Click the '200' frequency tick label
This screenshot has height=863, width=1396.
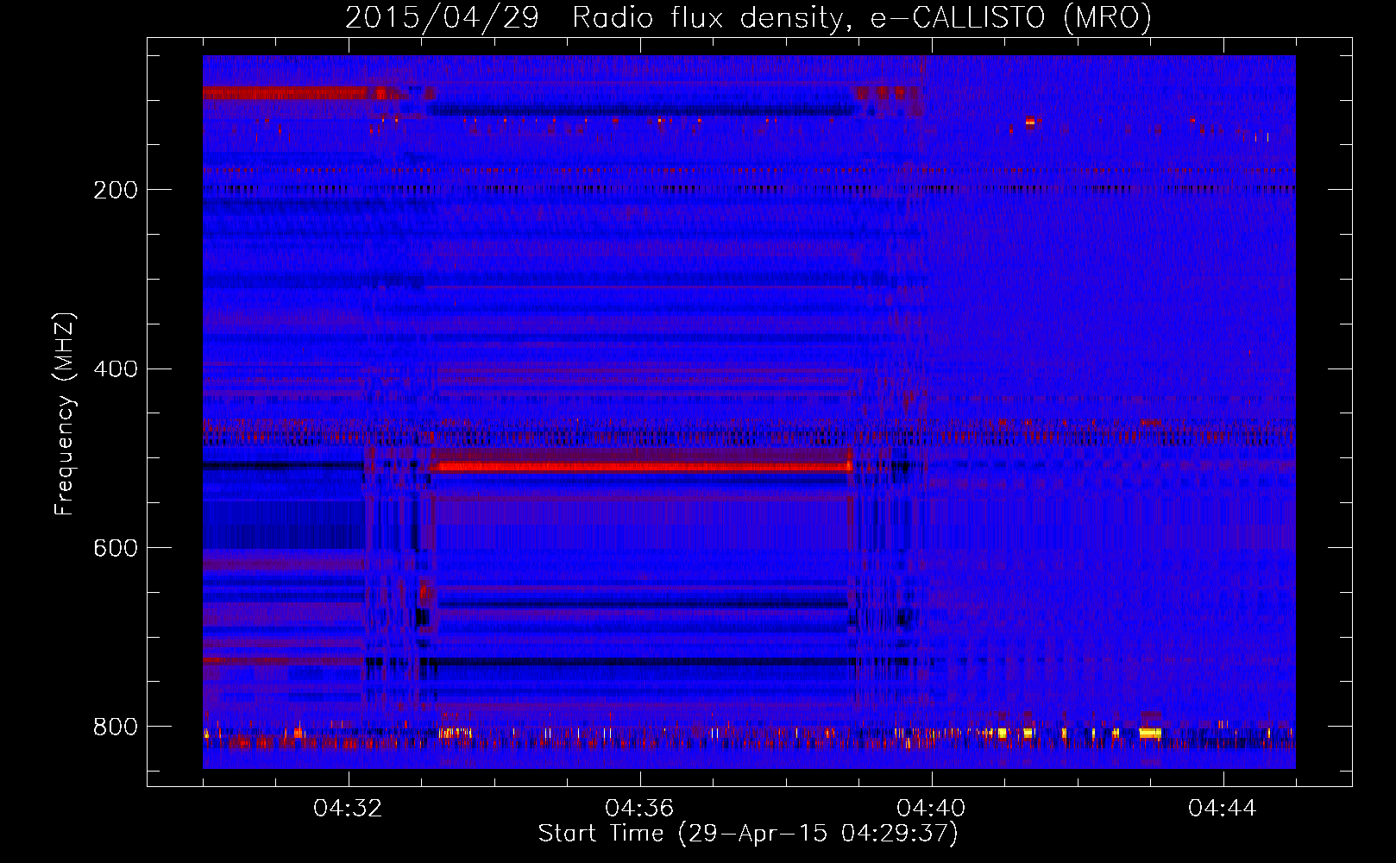point(116,190)
